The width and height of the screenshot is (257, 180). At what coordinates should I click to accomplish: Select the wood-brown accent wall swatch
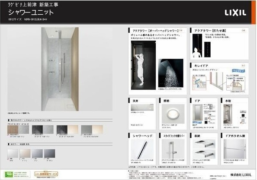(13, 129)
